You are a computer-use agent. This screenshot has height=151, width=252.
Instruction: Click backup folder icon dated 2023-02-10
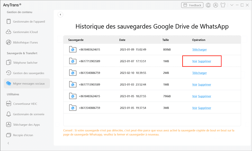click(x=73, y=73)
